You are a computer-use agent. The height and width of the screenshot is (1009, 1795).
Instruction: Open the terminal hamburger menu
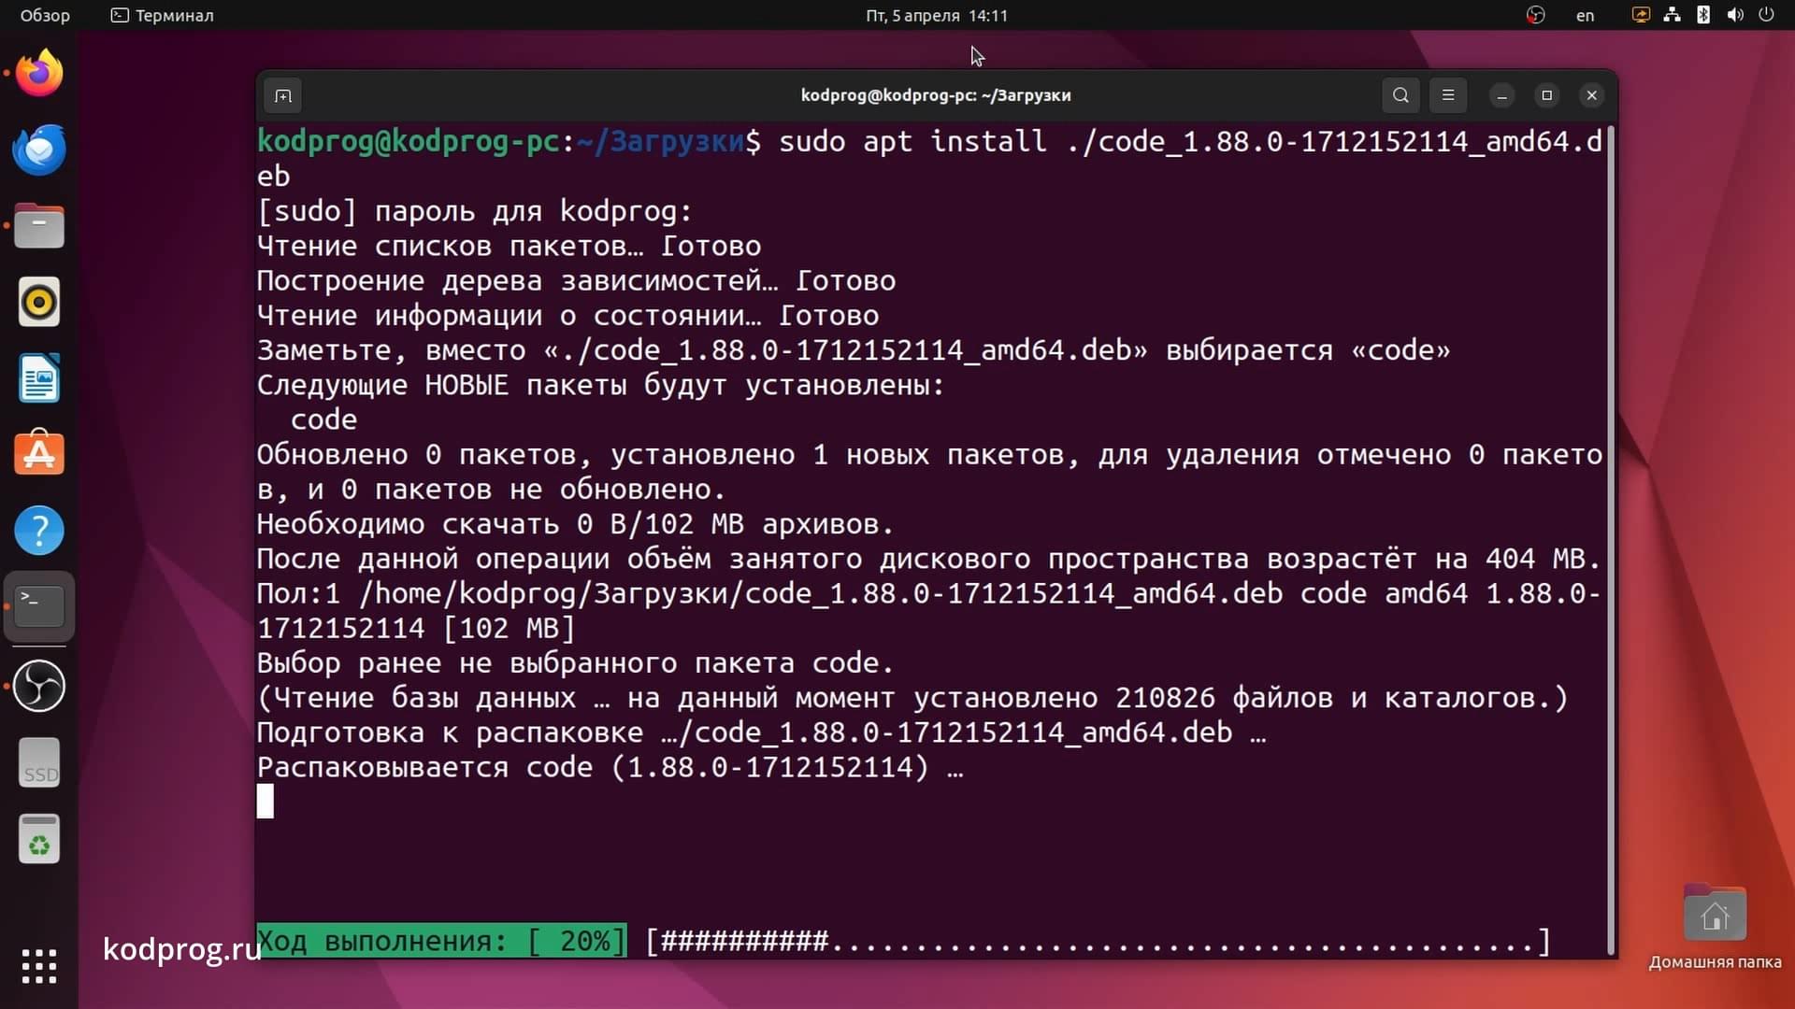[x=1448, y=95]
